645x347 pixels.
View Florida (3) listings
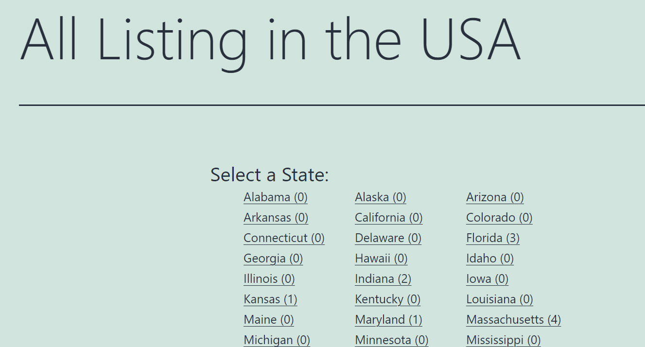[x=493, y=238]
